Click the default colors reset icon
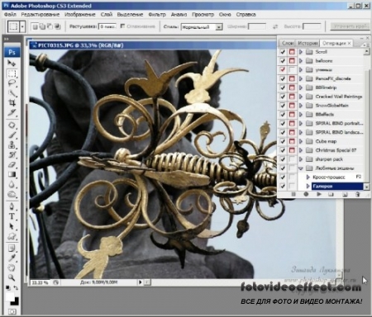372x317 pixels. (8, 288)
